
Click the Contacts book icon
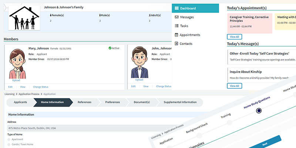[176, 43]
